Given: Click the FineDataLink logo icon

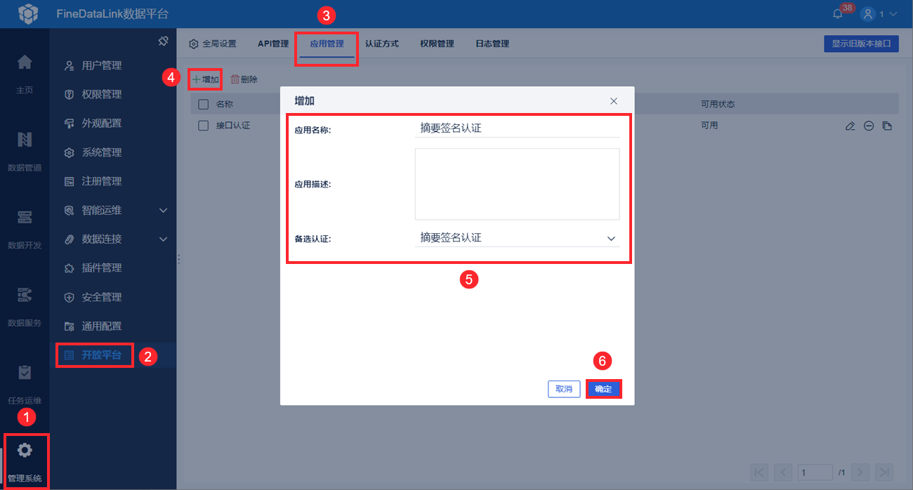Looking at the screenshot, I should (x=29, y=13).
